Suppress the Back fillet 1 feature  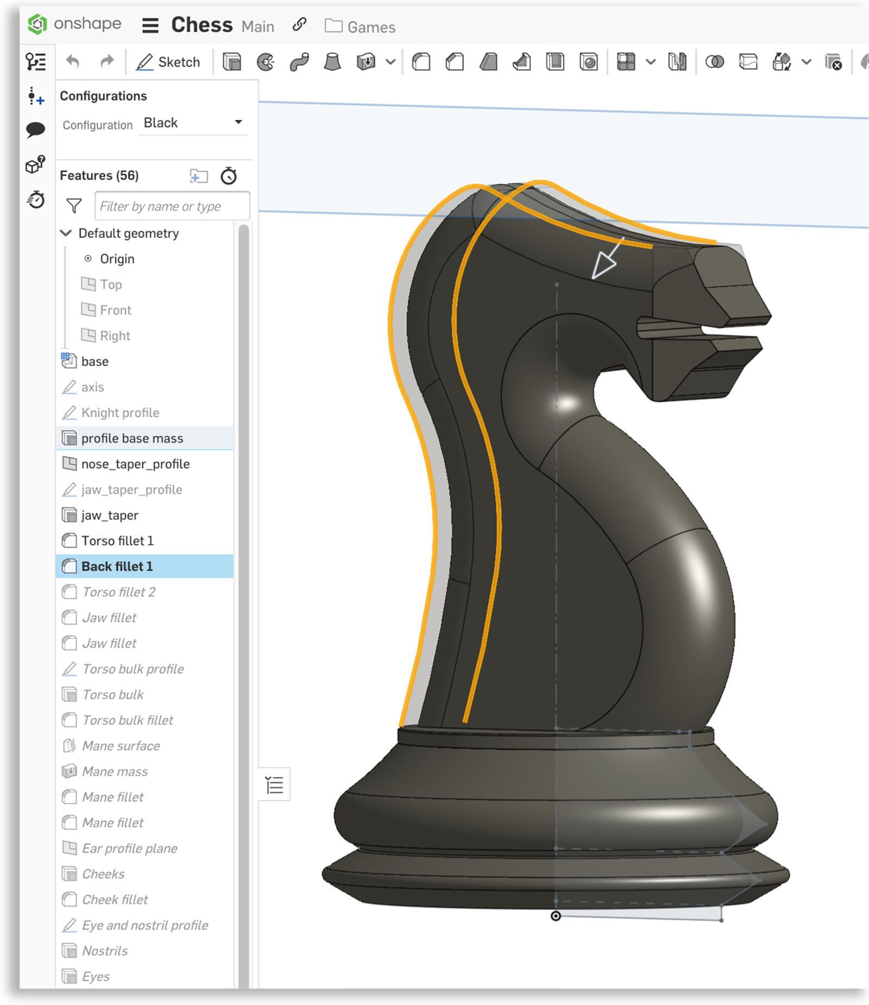coord(117,566)
